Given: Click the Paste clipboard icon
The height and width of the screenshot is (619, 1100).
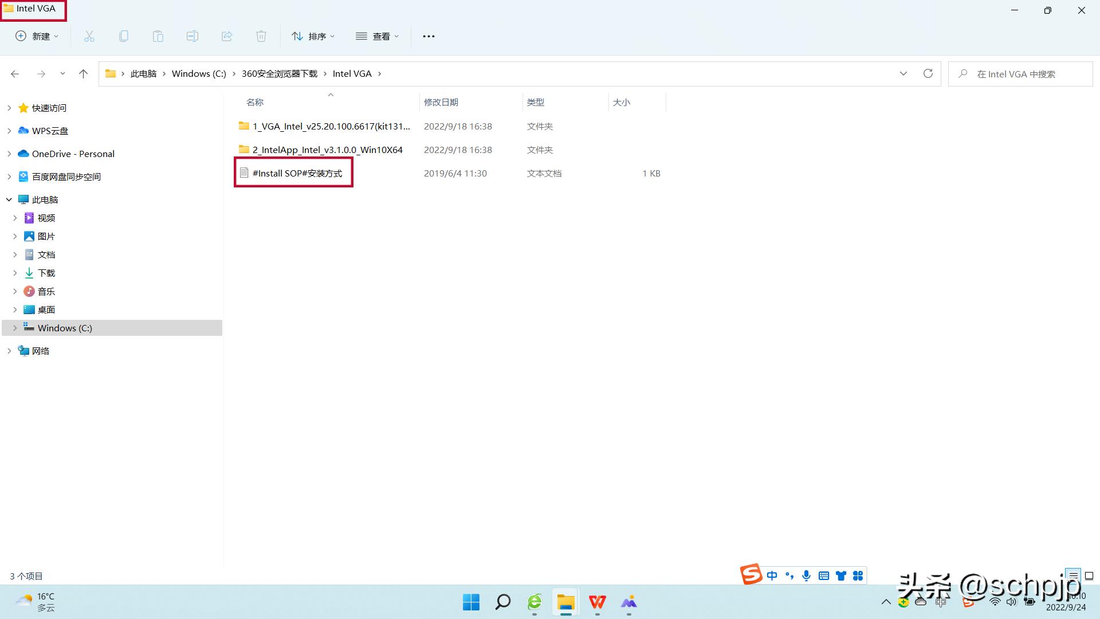Looking at the screenshot, I should 158,36.
